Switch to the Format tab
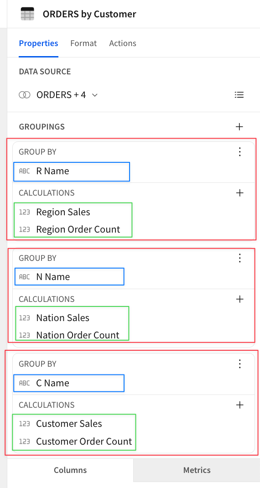This screenshot has height=488, width=260. pos(83,43)
